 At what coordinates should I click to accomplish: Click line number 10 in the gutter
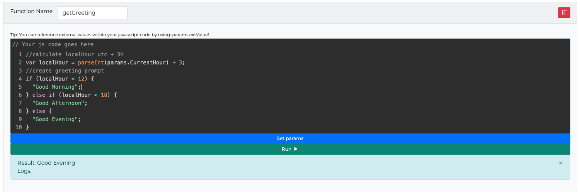tap(19, 127)
